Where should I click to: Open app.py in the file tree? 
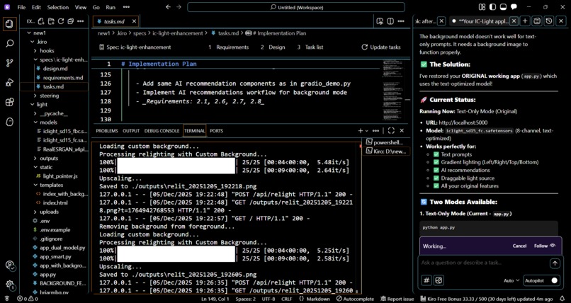49,274
